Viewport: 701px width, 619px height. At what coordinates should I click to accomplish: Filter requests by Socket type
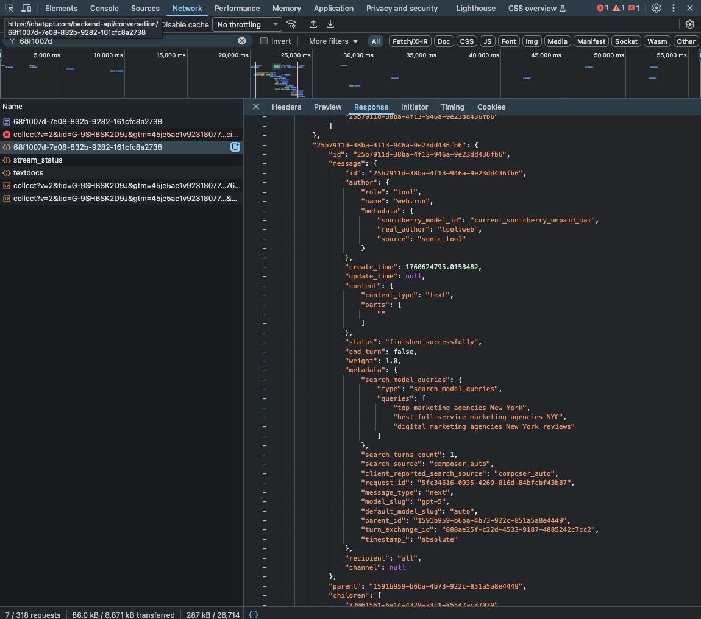point(626,41)
